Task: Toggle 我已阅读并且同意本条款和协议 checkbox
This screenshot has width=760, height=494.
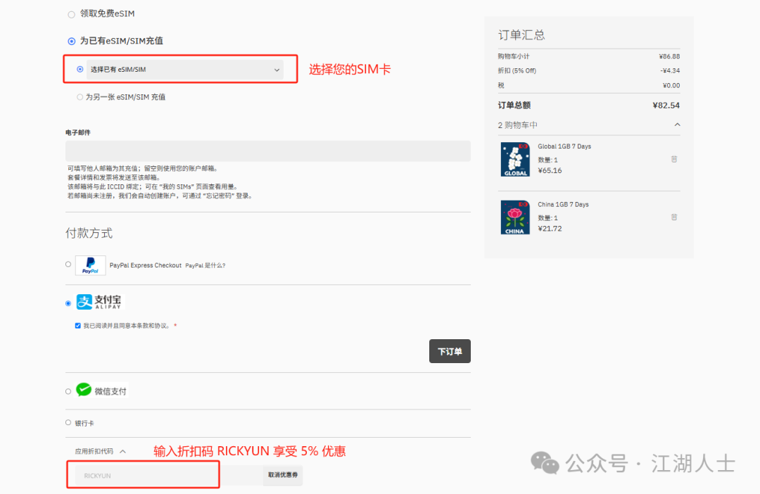Action: 77,326
